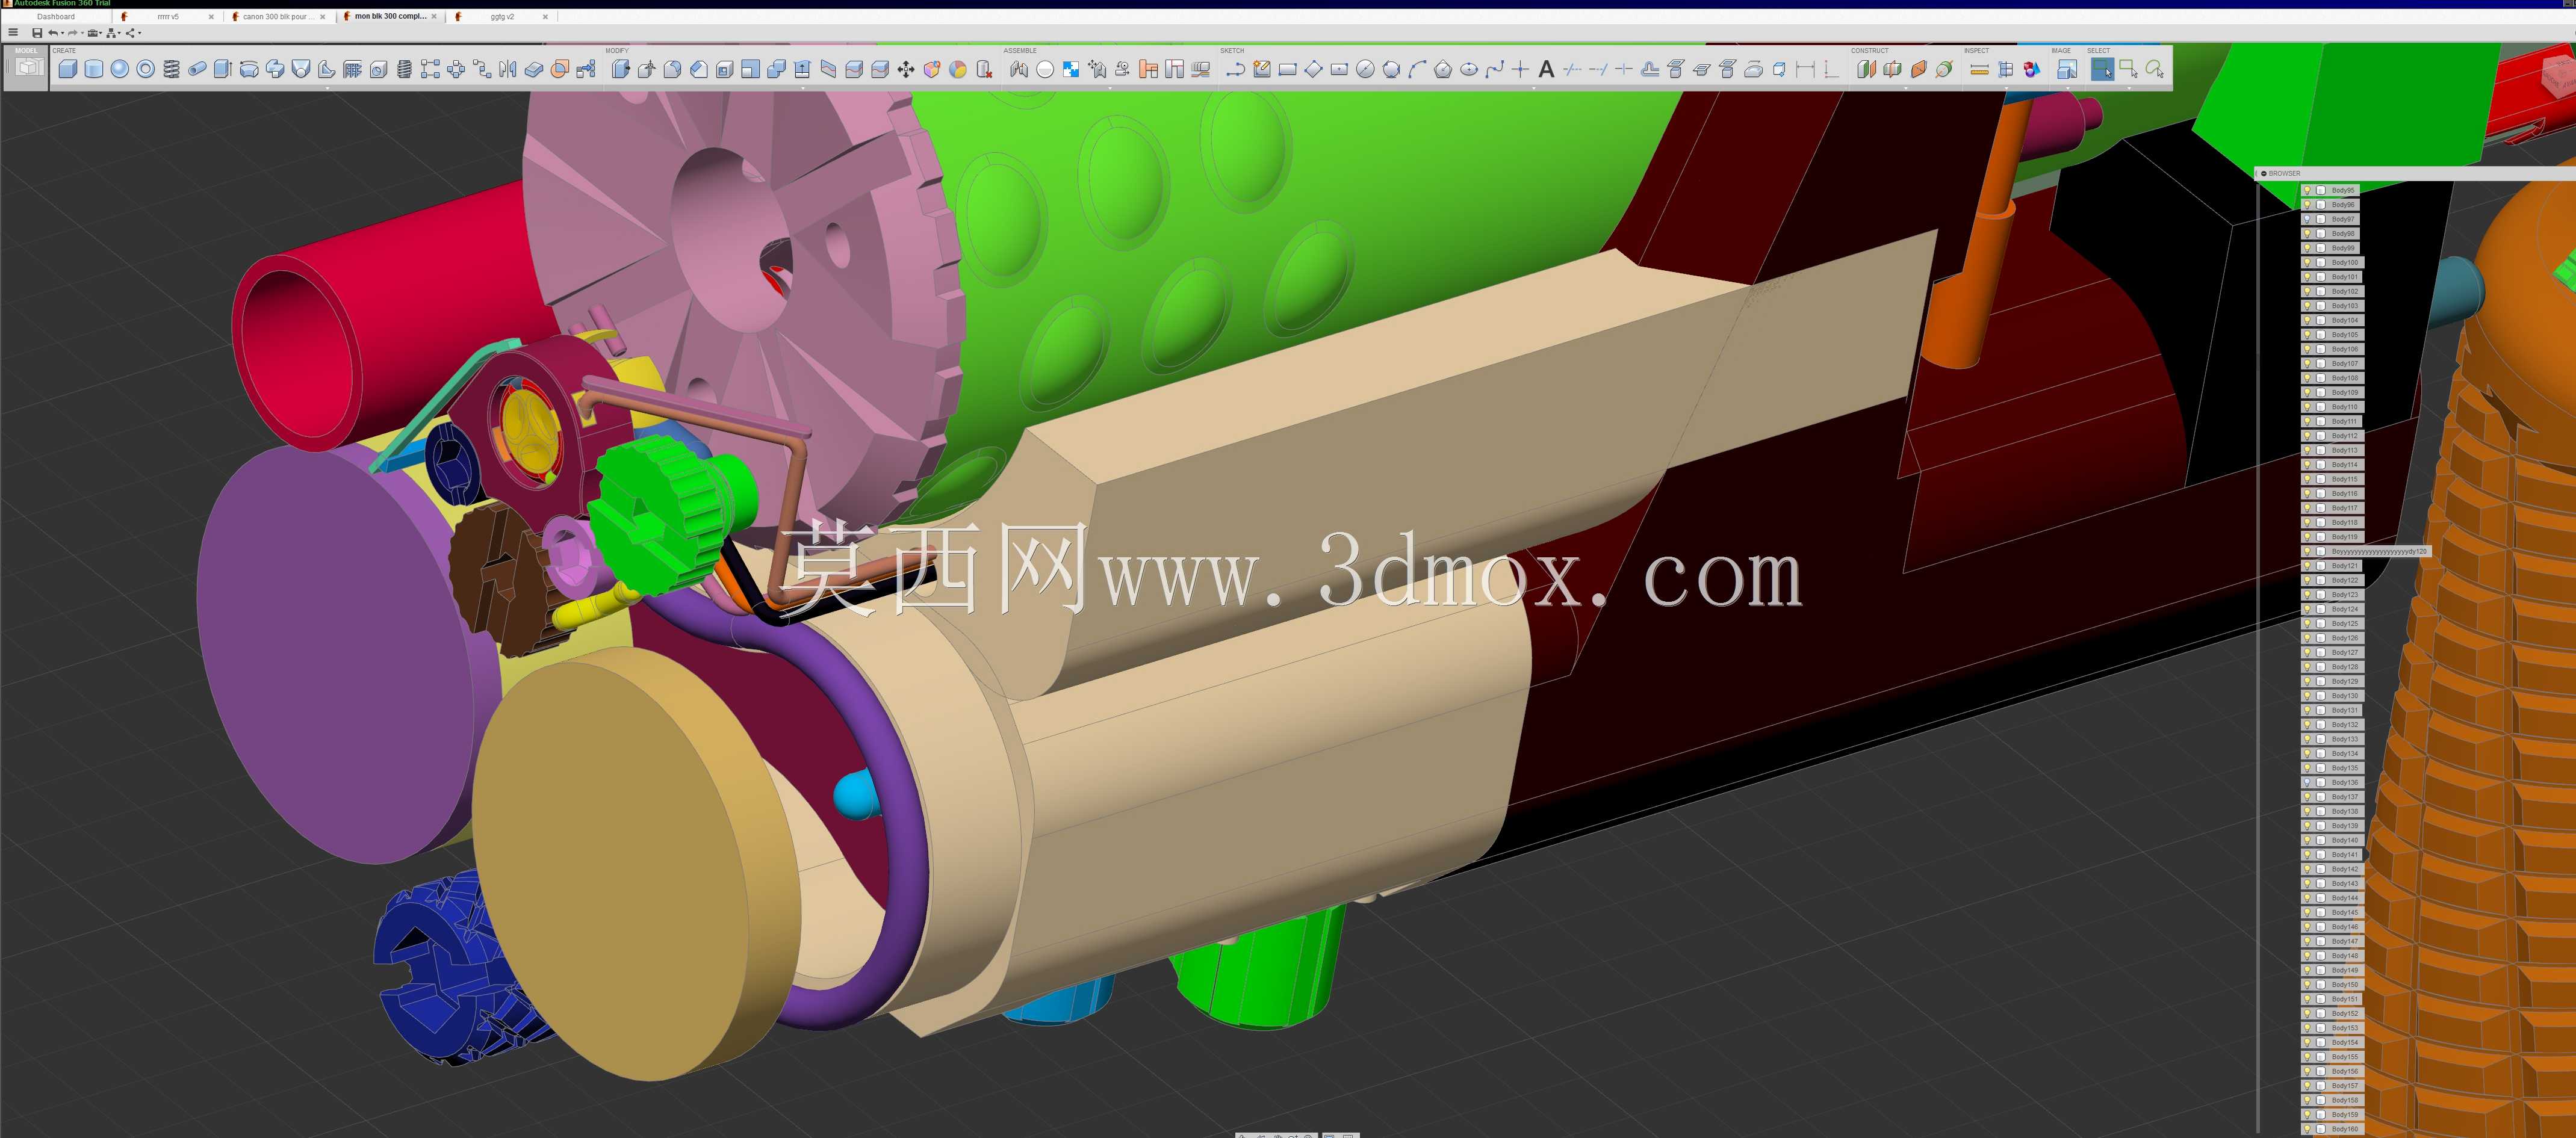Expand the CONSTRUCT panel dropdown arrow
Image resolution: width=2576 pixels, height=1138 pixels.
click(1905, 88)
